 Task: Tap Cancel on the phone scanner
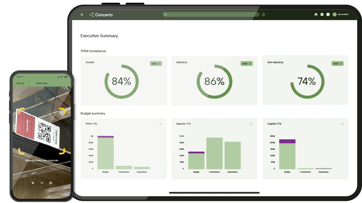click(20, 83)
